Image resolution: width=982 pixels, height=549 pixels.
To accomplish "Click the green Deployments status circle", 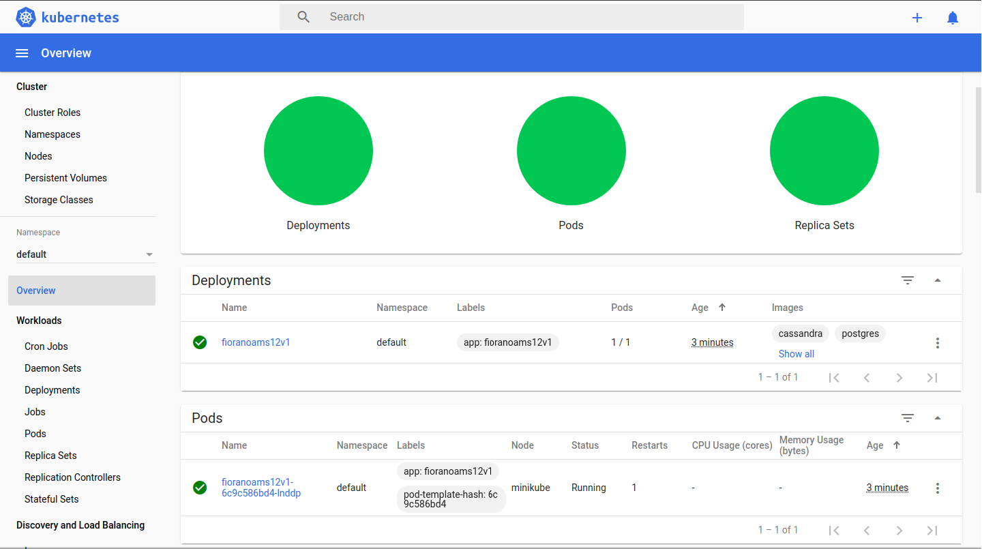I will (318, 151).
